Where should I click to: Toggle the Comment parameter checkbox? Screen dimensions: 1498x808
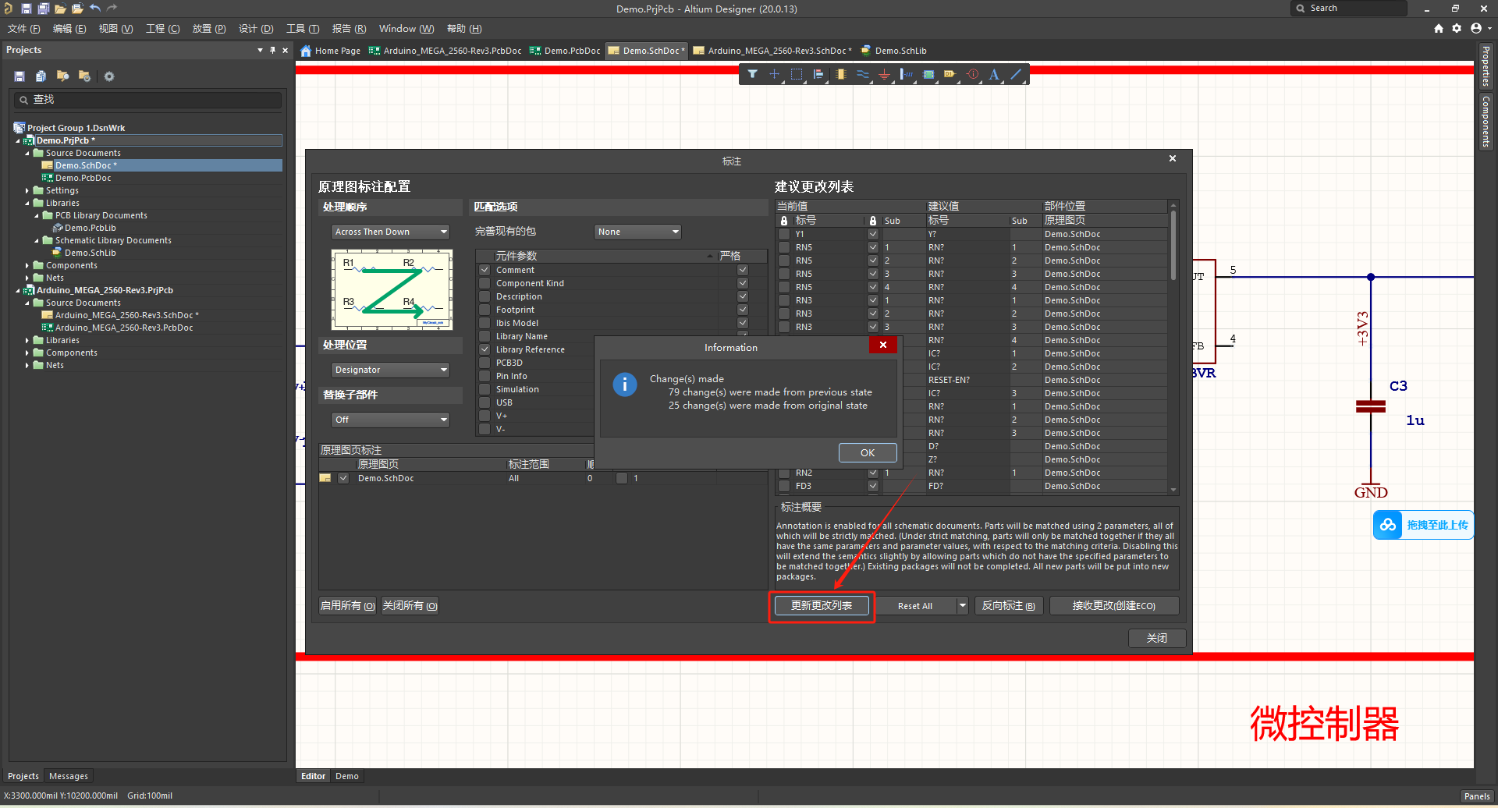pos(485,270)
